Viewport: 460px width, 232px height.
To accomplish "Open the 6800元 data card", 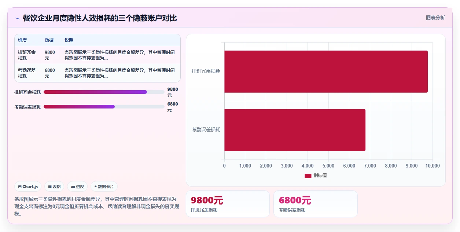I will tap(316, 204).
